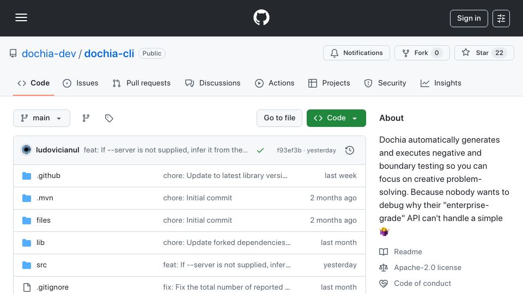Open the src folder
This screenshot has height=294, width=523.
(41, 265)
